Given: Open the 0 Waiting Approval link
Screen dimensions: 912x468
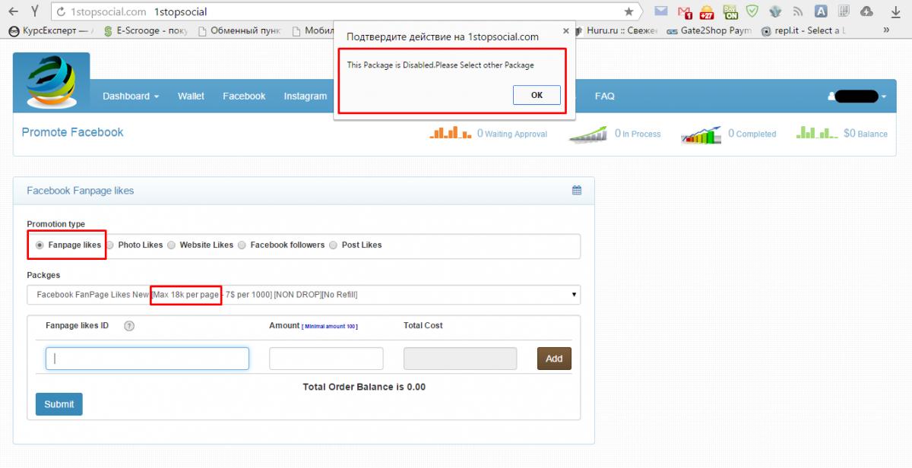Looking at the screenshot, I should pos(512,134).
